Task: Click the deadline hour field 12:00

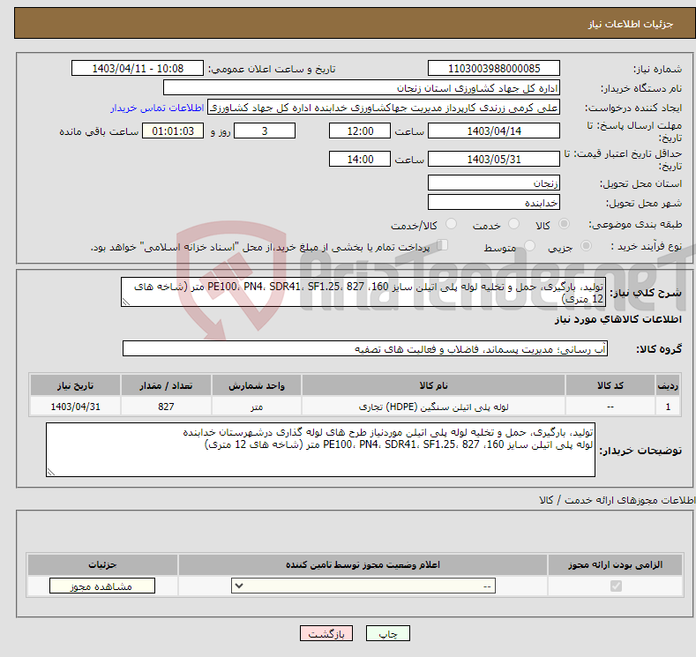Action: click(360, 131)
